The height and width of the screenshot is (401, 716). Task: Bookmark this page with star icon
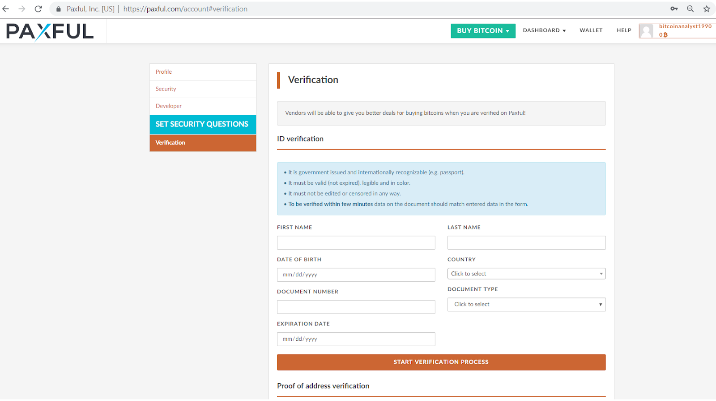click(707, 8)
